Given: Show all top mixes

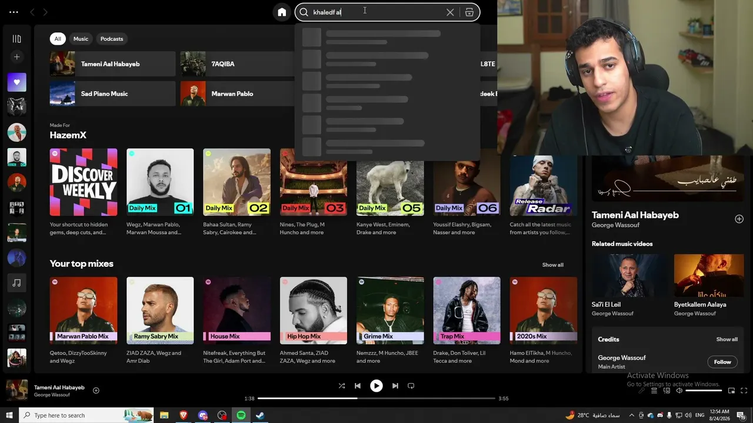Looking at the screenshot, I should point(552,265).
